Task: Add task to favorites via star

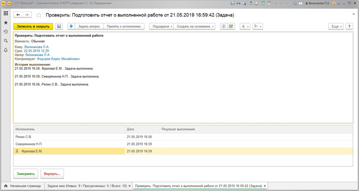Action: [x=39, y=15]
